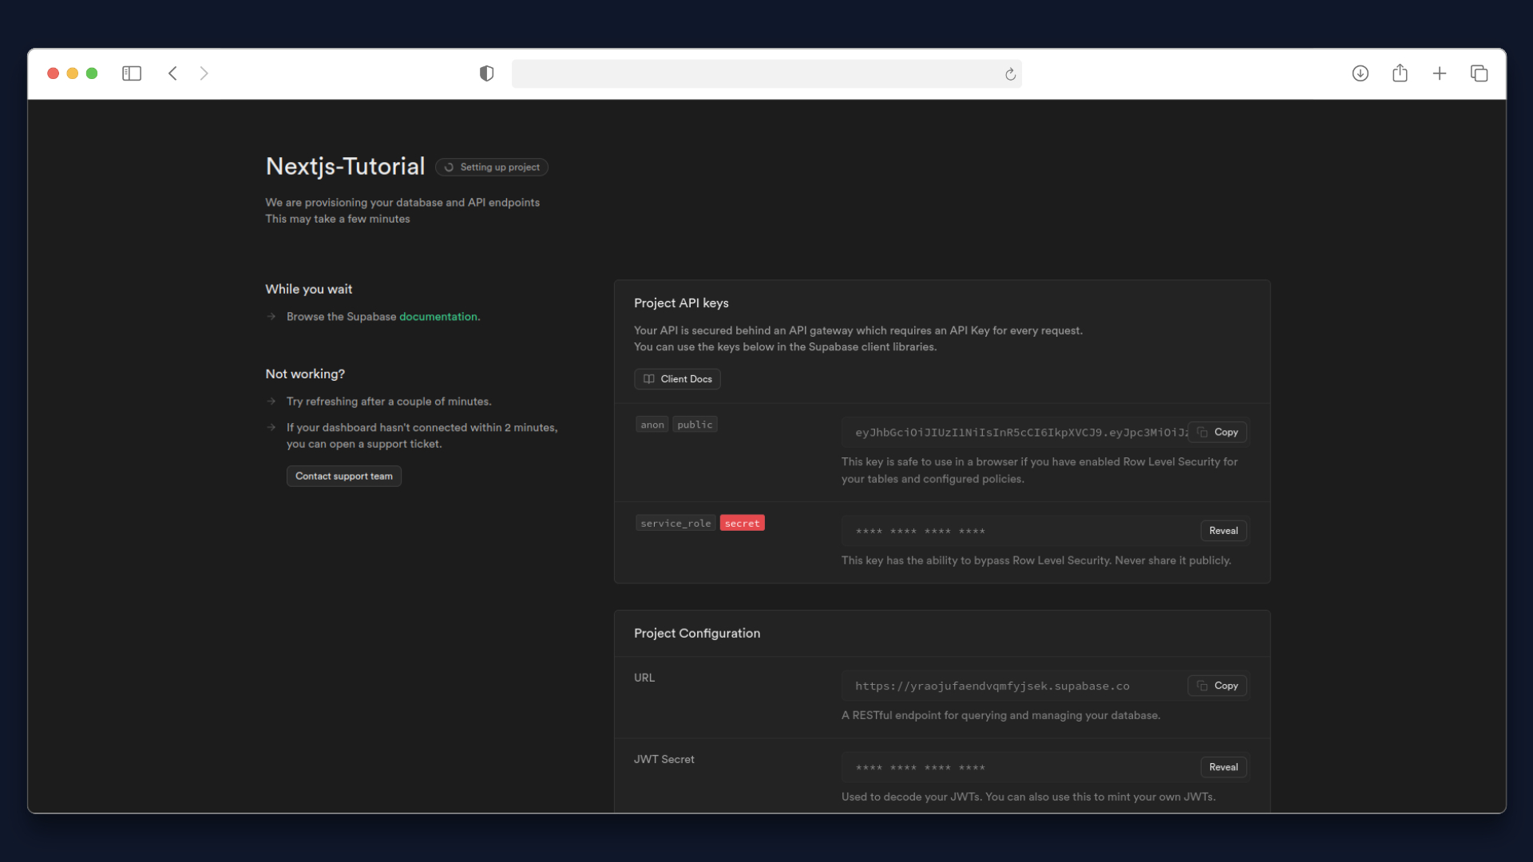Reveal the JWT Secret value
The height and width of the screenshot is (862, 1533).
tap(1223, 766)
